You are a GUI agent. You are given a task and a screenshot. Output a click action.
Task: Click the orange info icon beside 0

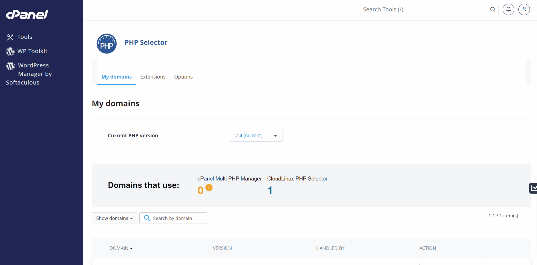(209, 188)
